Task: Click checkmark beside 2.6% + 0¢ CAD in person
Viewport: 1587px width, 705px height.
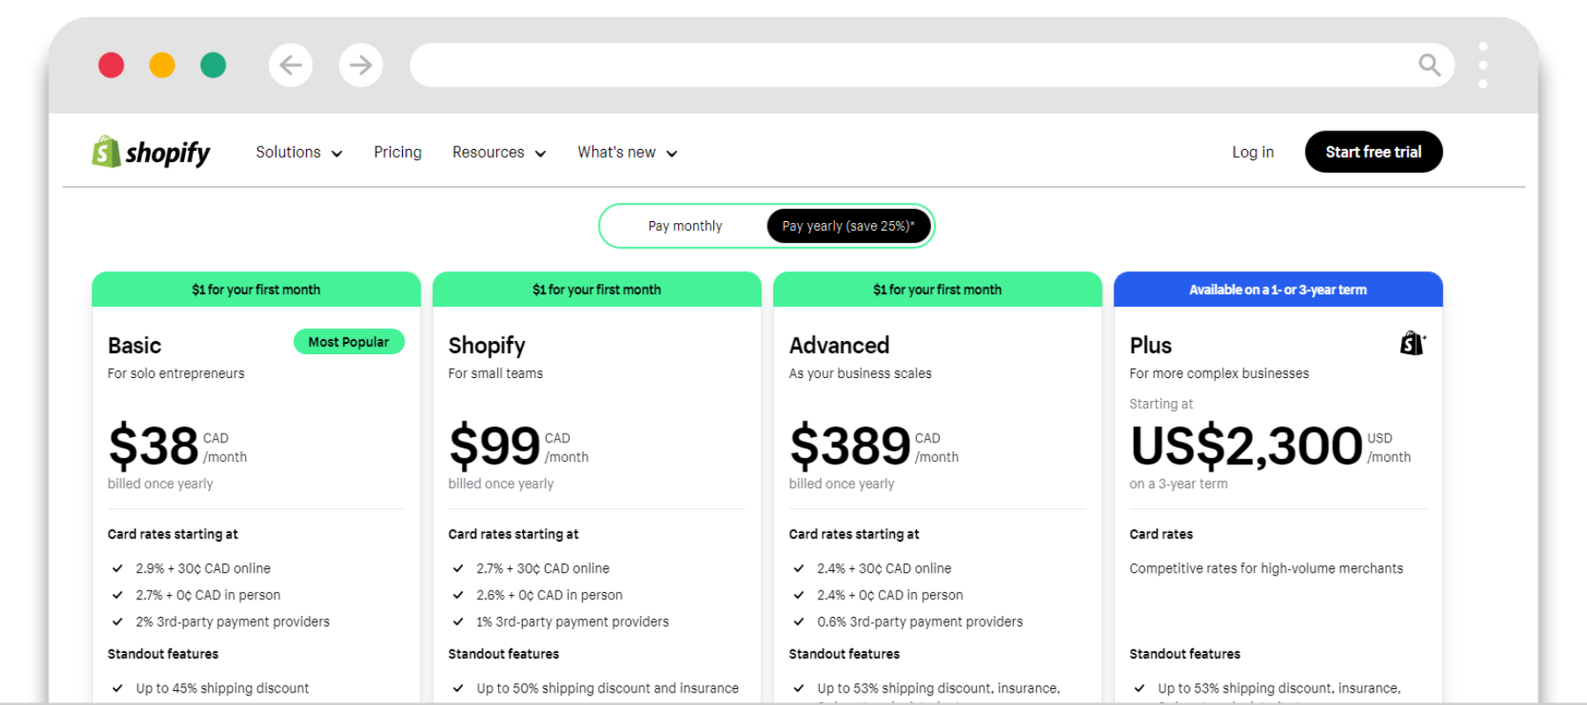Action: pos(458,595)
